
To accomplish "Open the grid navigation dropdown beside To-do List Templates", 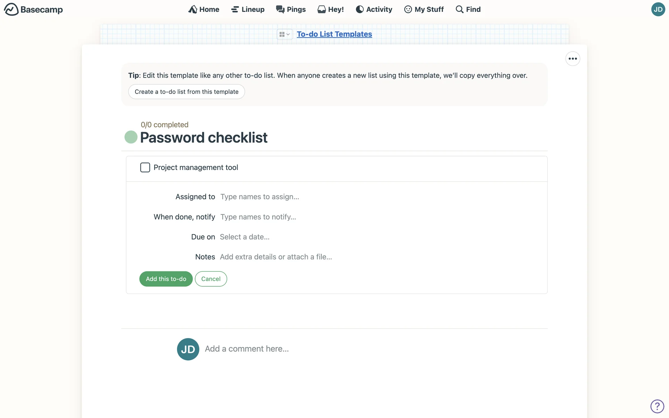I will 284,34.
